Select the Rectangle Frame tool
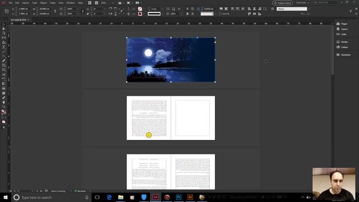Screen dimensions: 359x202 pos(4,66)
